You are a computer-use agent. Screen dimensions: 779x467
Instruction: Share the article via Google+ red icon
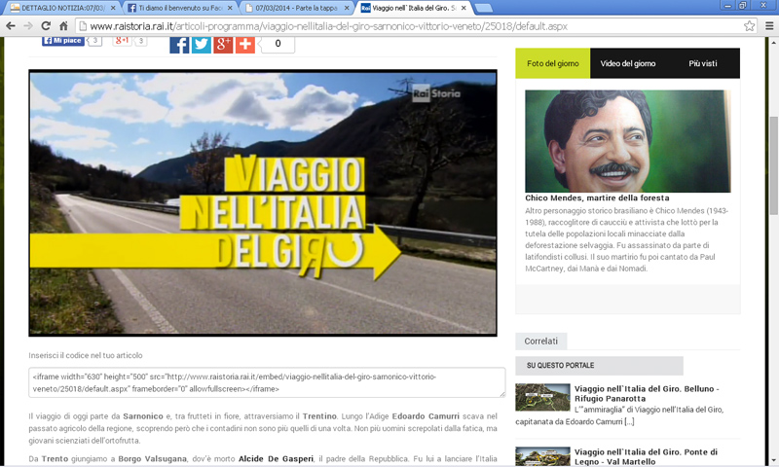[223, 44]
